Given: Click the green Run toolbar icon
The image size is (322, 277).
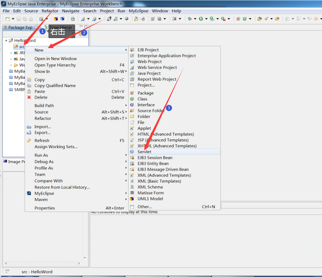Looking at the screenshot, I should click(x=201, y=19).
